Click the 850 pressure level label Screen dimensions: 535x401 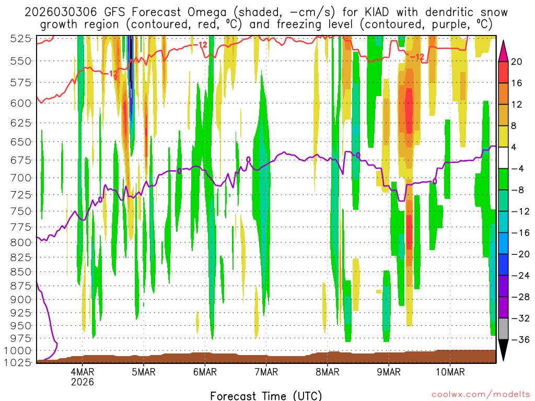pyautogui.click(x=21, y=272)
